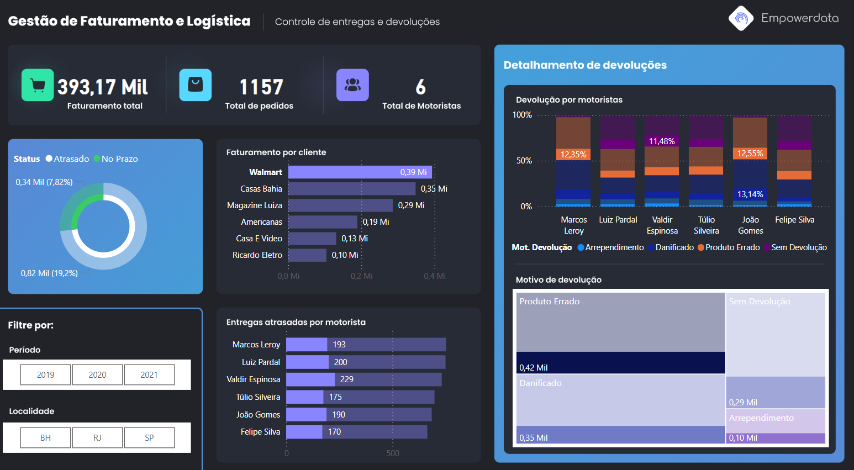
Task: Click the blue shopping bag icon
Action: (195, 85)
